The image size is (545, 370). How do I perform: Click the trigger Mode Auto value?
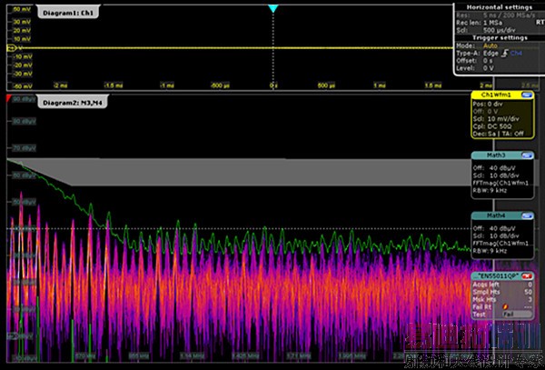coord(490,45)
